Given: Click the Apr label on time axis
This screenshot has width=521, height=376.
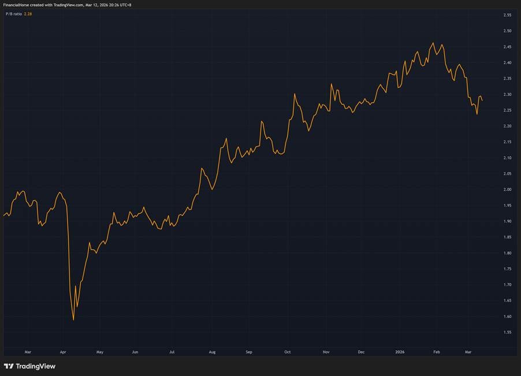Looking at the screenshot, I should [62, 351].
